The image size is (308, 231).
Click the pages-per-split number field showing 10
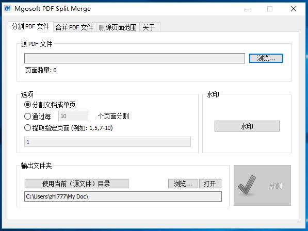(x=73, y=116)
